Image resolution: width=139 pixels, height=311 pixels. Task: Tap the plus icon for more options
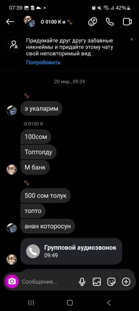point(126,282)
